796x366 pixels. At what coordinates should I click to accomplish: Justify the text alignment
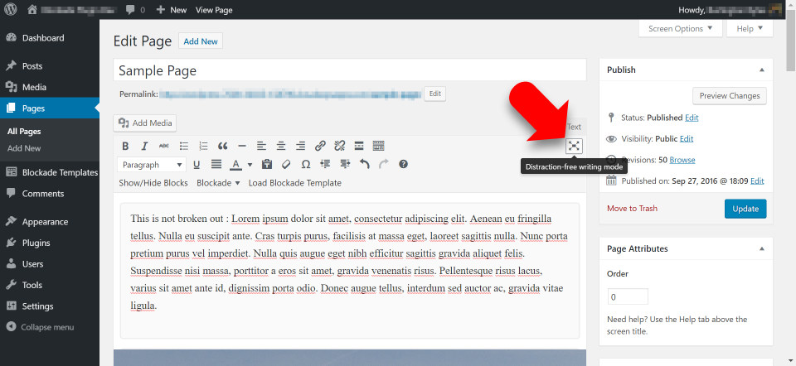[216, 164]
